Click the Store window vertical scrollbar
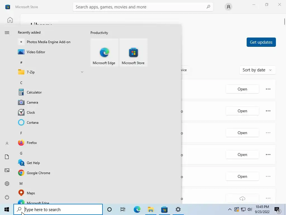 [x=284, y=21]
